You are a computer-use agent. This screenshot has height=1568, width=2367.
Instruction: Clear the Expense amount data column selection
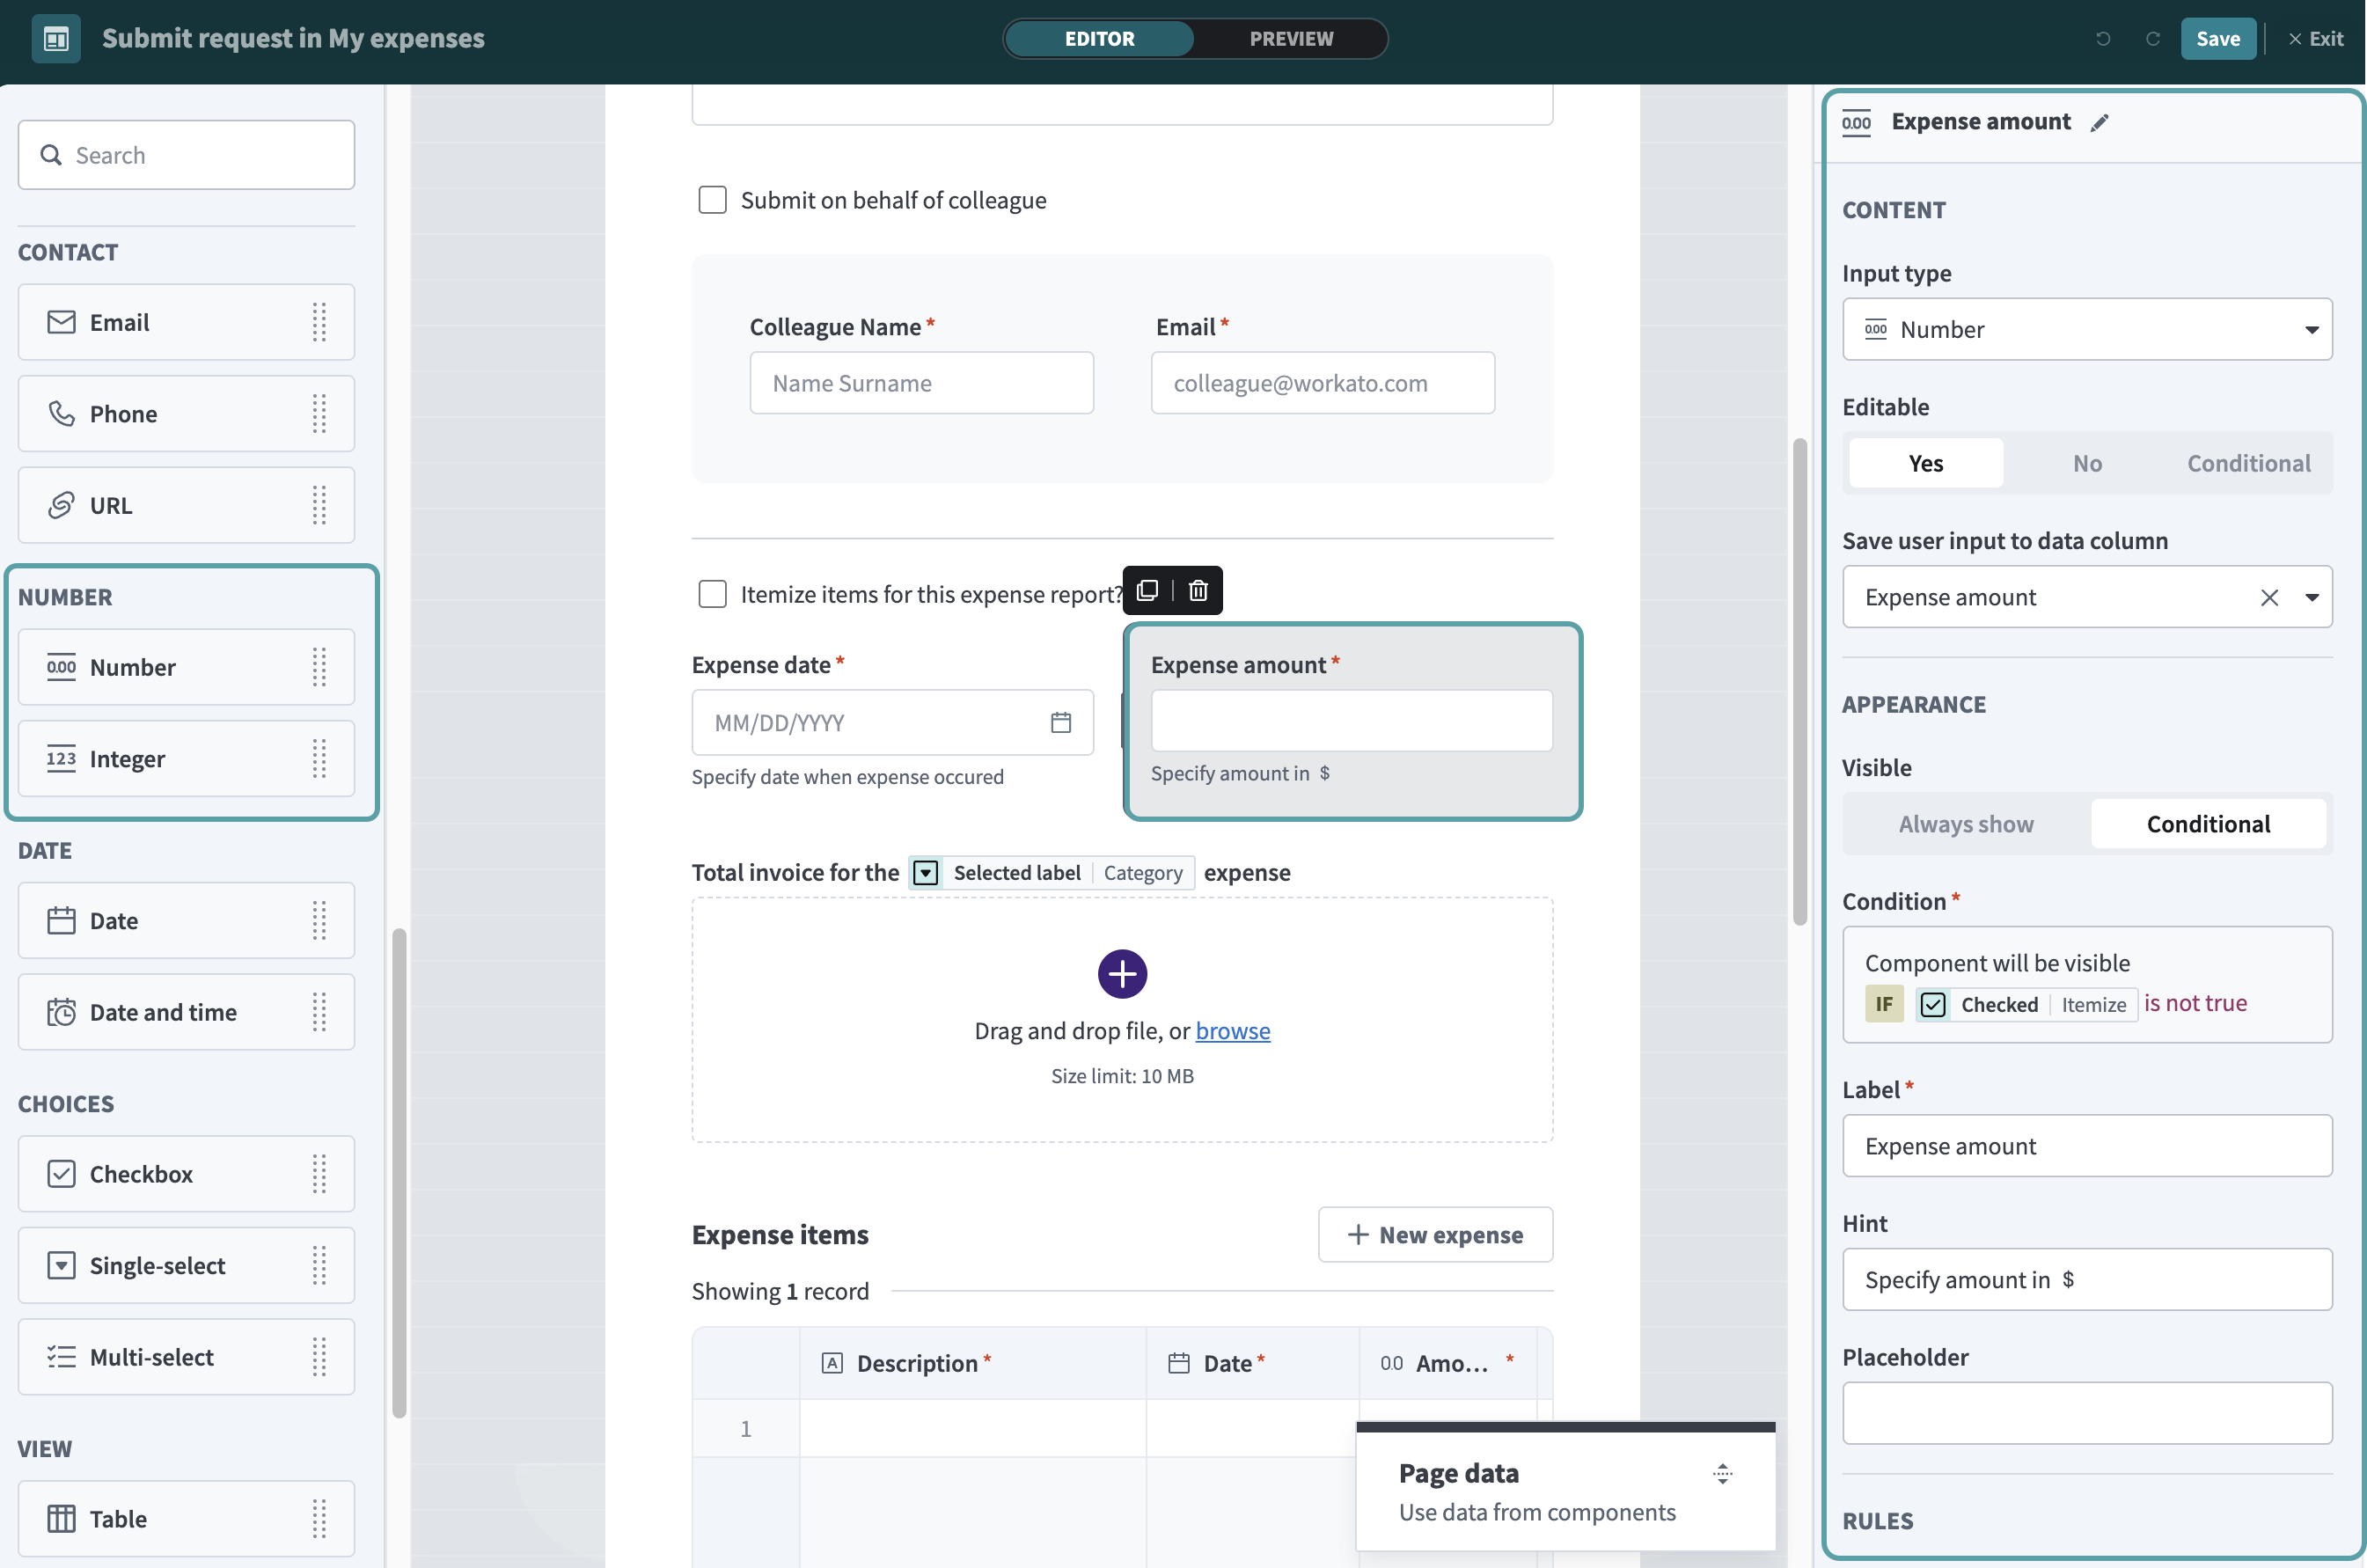coord(2269,597)
